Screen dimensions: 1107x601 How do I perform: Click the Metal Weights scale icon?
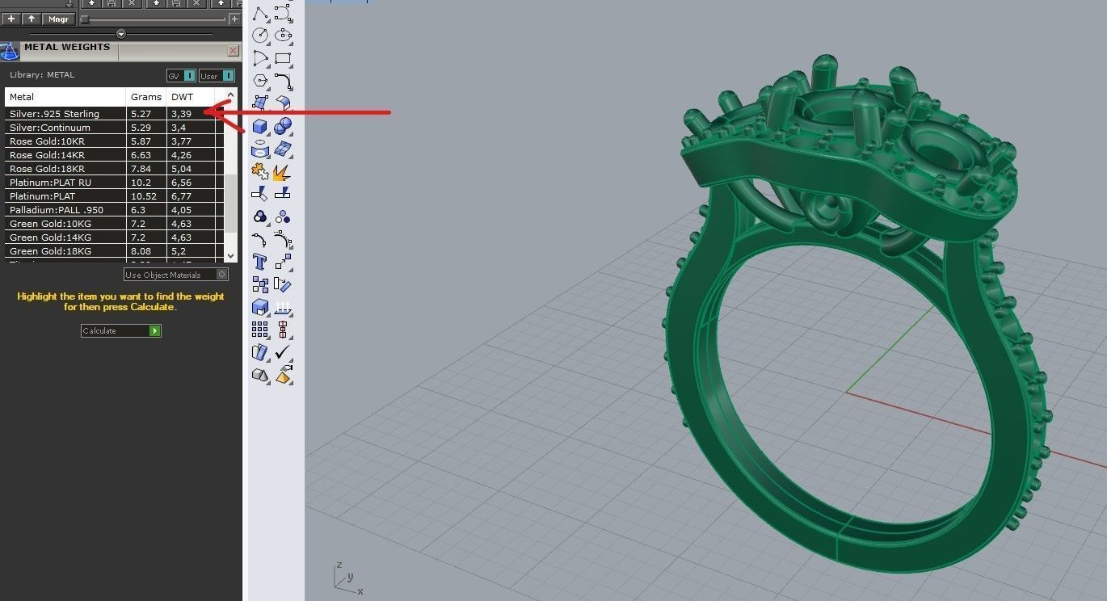pyautogui.click(x=9, y=52)
